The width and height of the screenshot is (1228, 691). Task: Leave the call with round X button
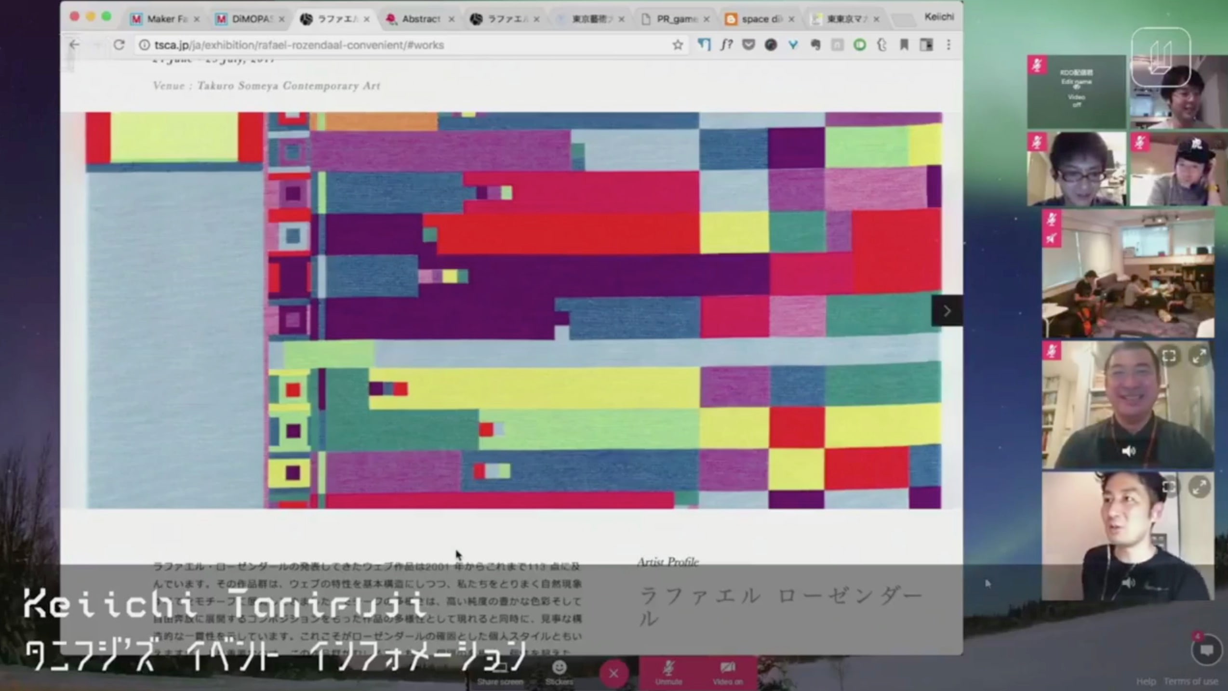[614, 673]
